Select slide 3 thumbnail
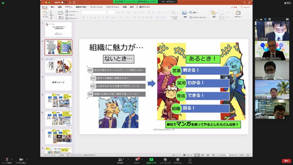The image size is (293, 165). pyautogui.click(x=58, y=65)
